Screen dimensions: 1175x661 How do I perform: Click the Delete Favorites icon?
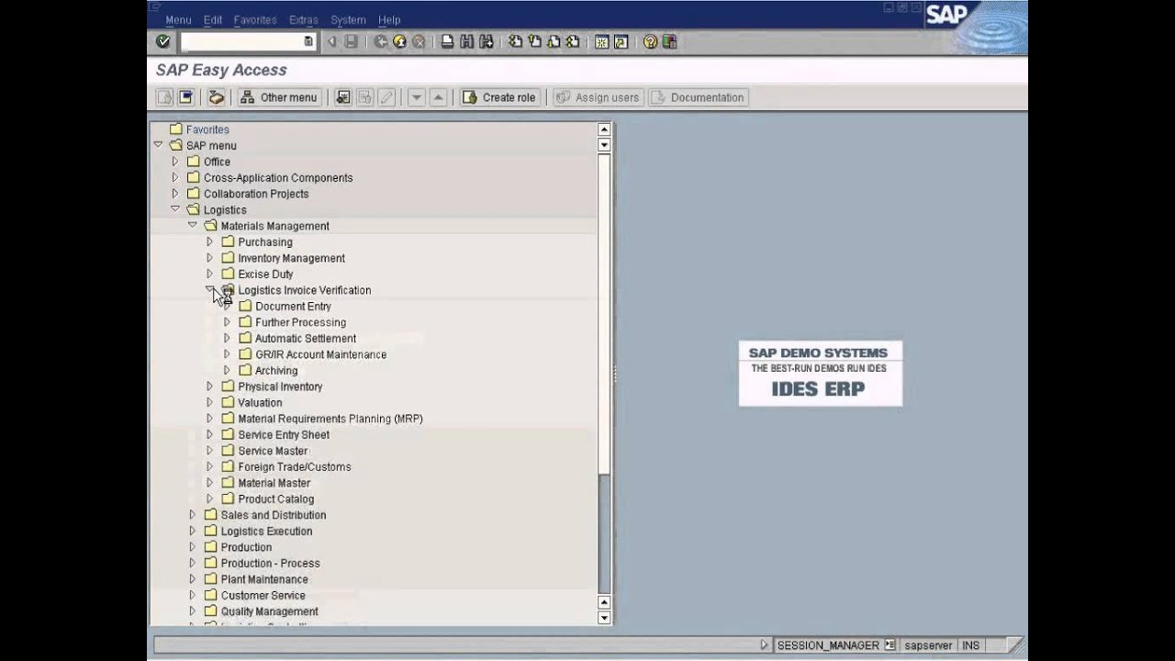click(364, 97)
